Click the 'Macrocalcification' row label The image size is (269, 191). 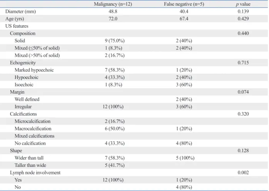pyautogui.click(x=33, y=129)
